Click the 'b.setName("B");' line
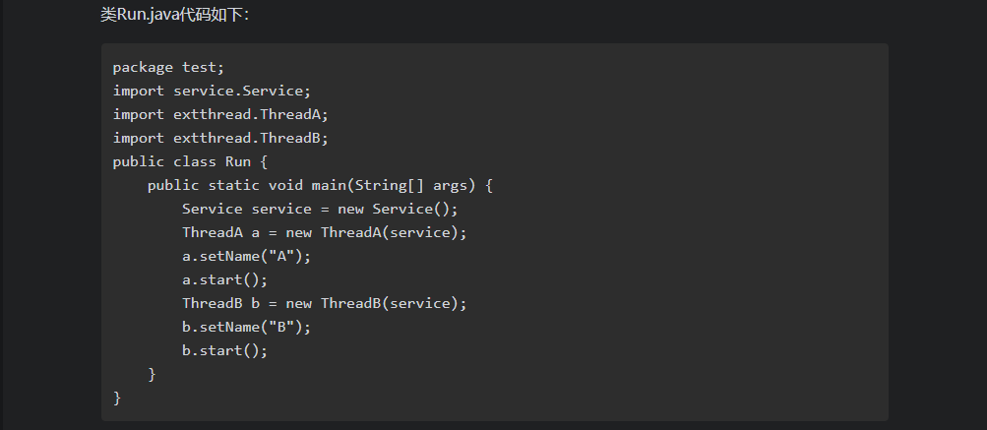The height and width of the screenshot is (430, 987). [246, 327]
